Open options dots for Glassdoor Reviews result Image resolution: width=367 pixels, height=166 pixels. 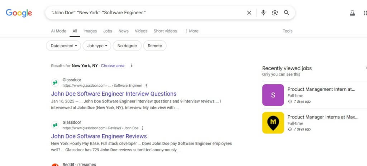143,128
